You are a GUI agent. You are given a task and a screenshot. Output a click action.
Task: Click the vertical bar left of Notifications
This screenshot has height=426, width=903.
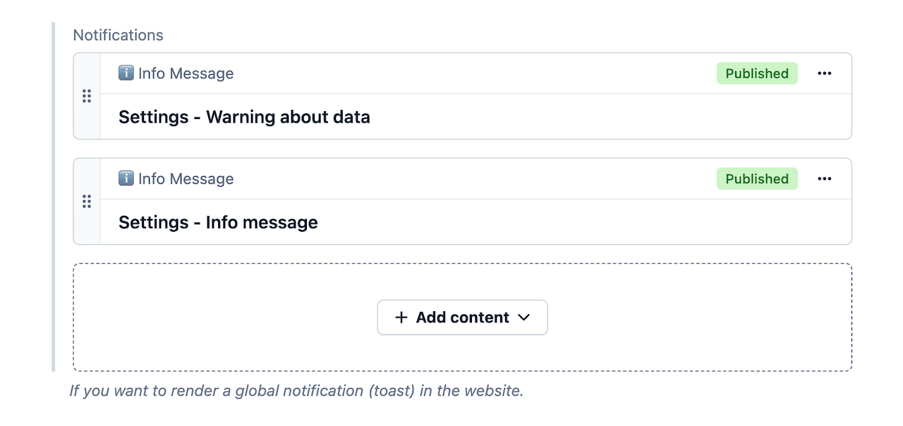[54, 197]
